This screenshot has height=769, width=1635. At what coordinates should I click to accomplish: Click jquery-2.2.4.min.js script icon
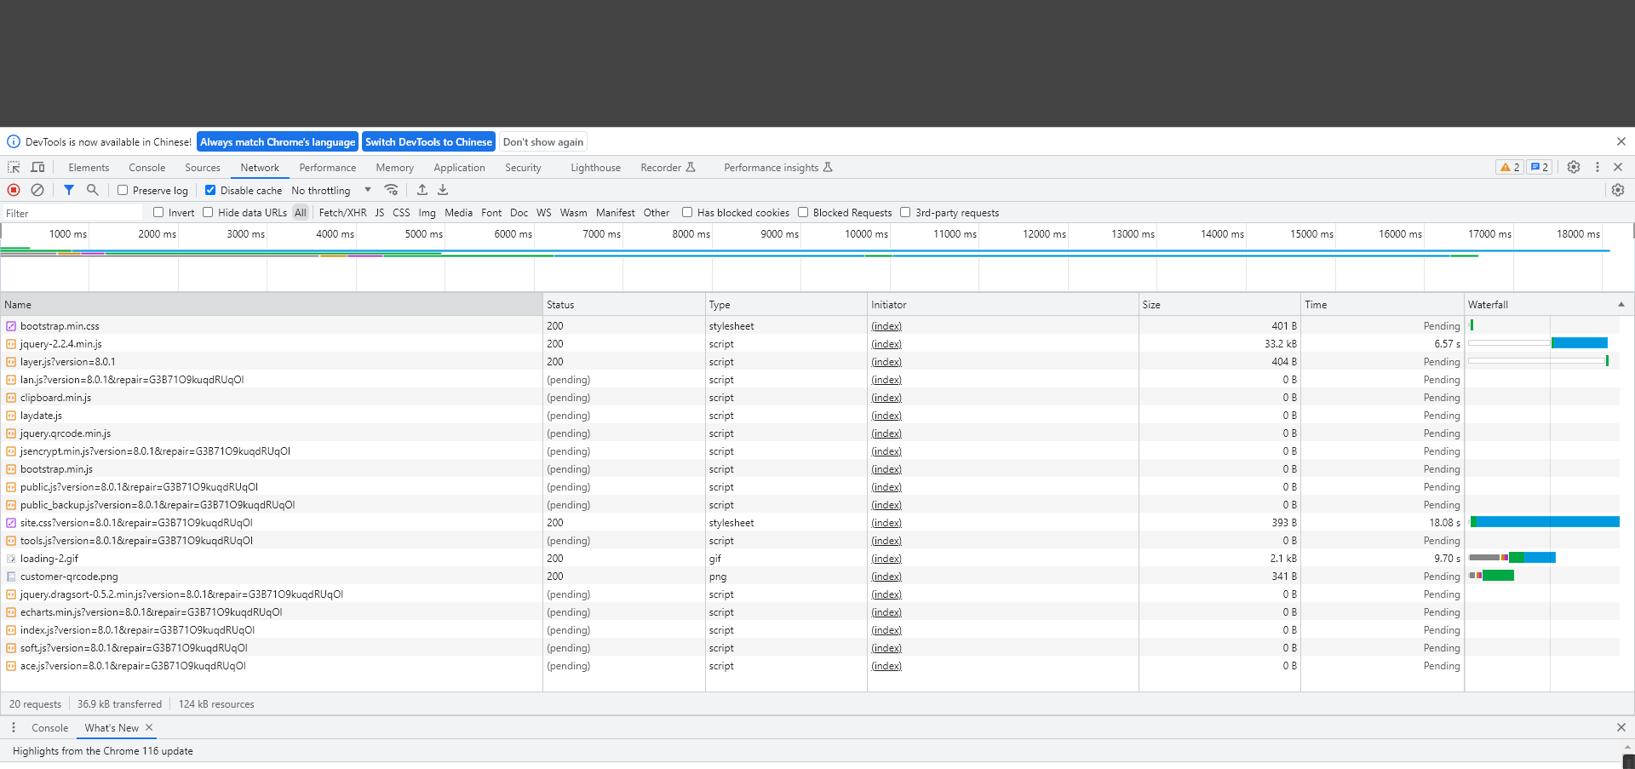coord(11,344)
